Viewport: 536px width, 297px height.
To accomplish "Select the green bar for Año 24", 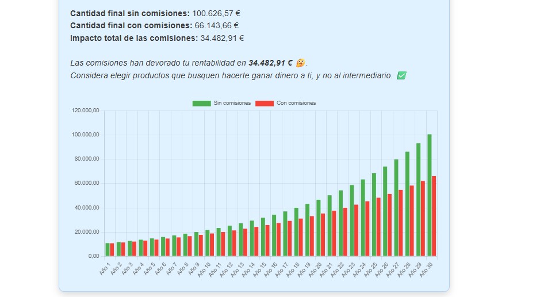I will click(x=363, y=218).
